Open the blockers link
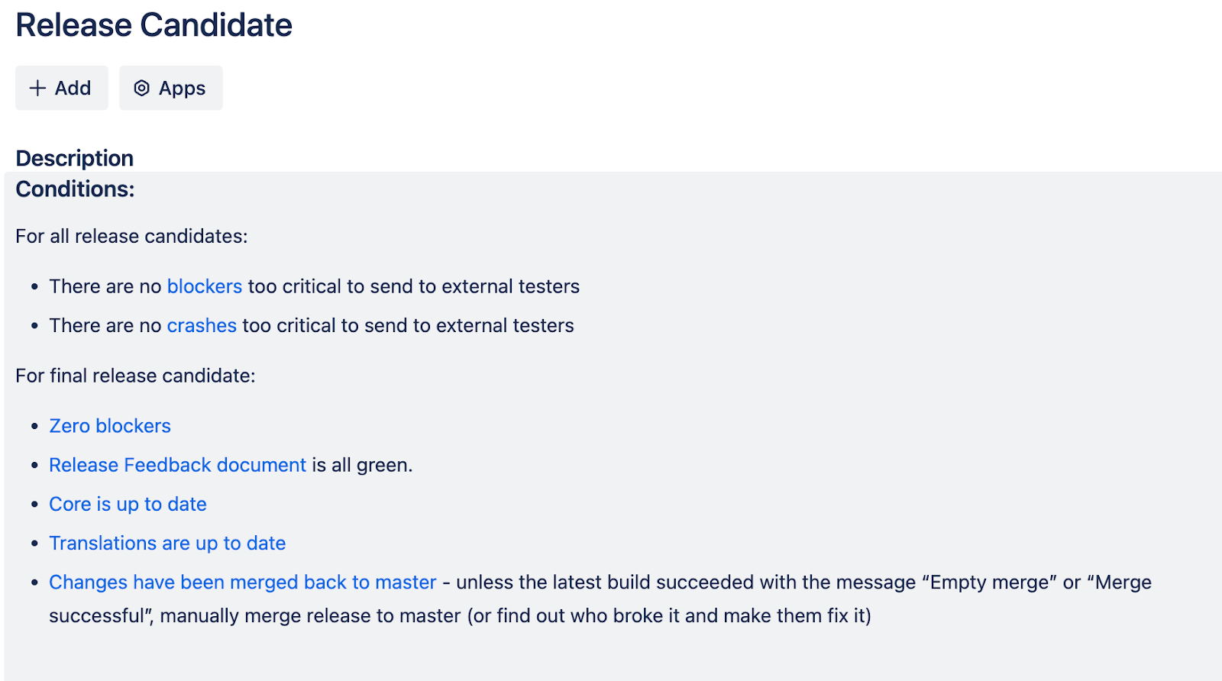The image size is (1222, 681). point(205,286)
